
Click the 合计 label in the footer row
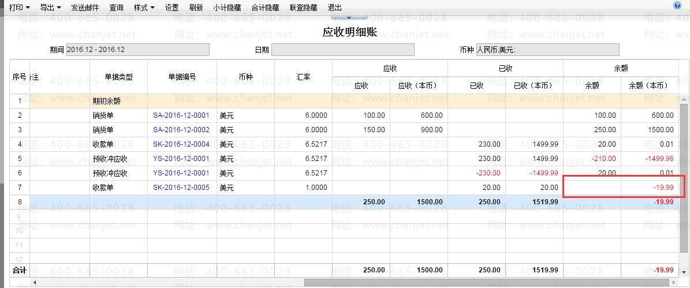[20, 270]
